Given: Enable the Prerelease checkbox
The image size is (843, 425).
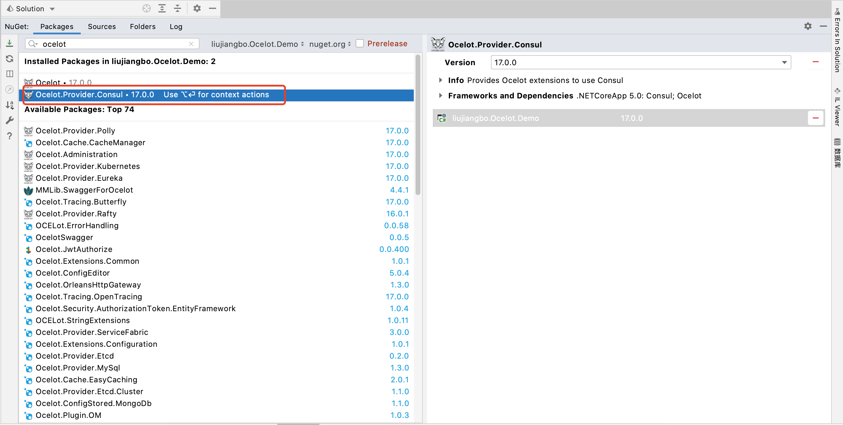Looking at the screenshot, I should [x=360, y=44].
